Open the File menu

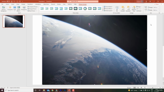(x=2, y=4)
